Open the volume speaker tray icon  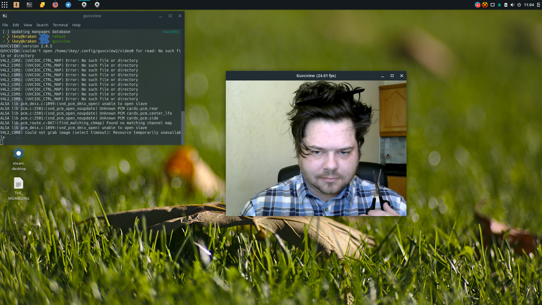pos(512,5)
